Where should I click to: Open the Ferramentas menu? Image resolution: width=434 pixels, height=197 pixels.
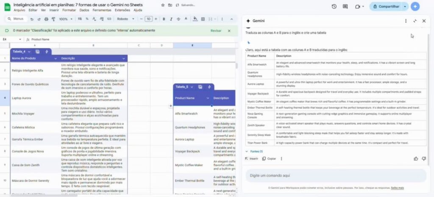coord(102,10)
